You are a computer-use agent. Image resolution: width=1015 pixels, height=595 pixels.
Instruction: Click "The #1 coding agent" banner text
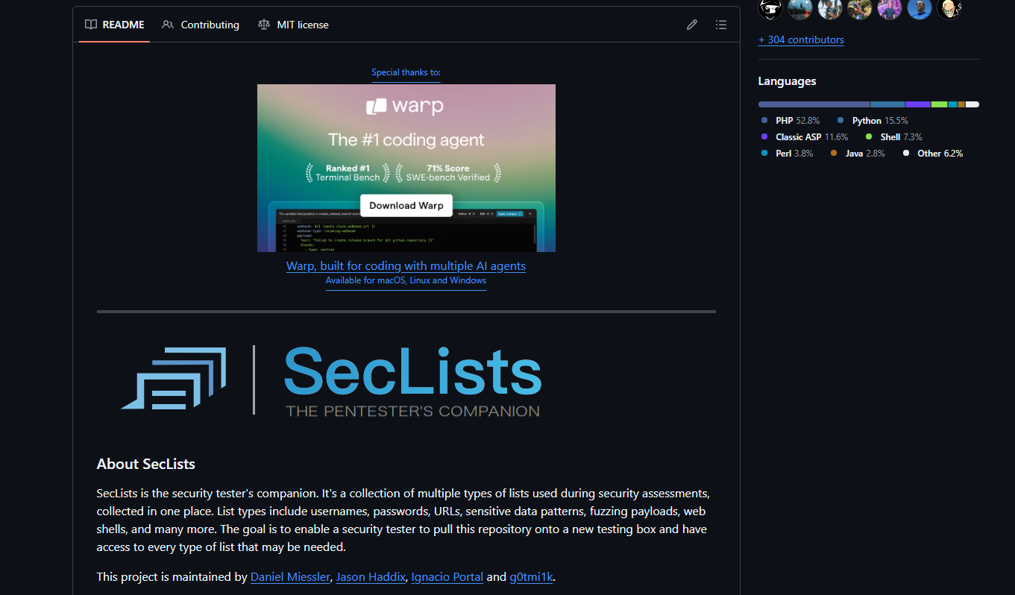coord(406,139)
